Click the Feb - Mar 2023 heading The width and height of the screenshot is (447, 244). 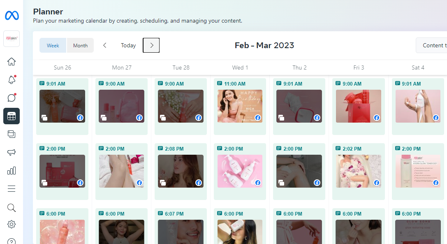point(264,45)
